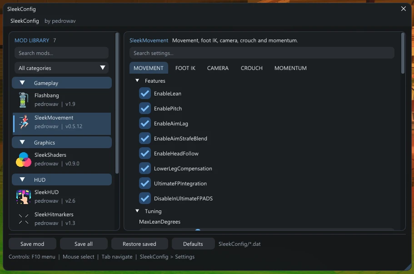Open the CAMERA tab
Screen dimensions: 414x274
click(218, 68)
